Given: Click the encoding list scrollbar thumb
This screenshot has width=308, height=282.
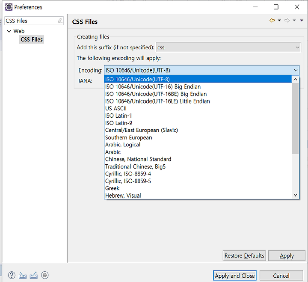Looking at the screenshot, I should pos(295,119).
